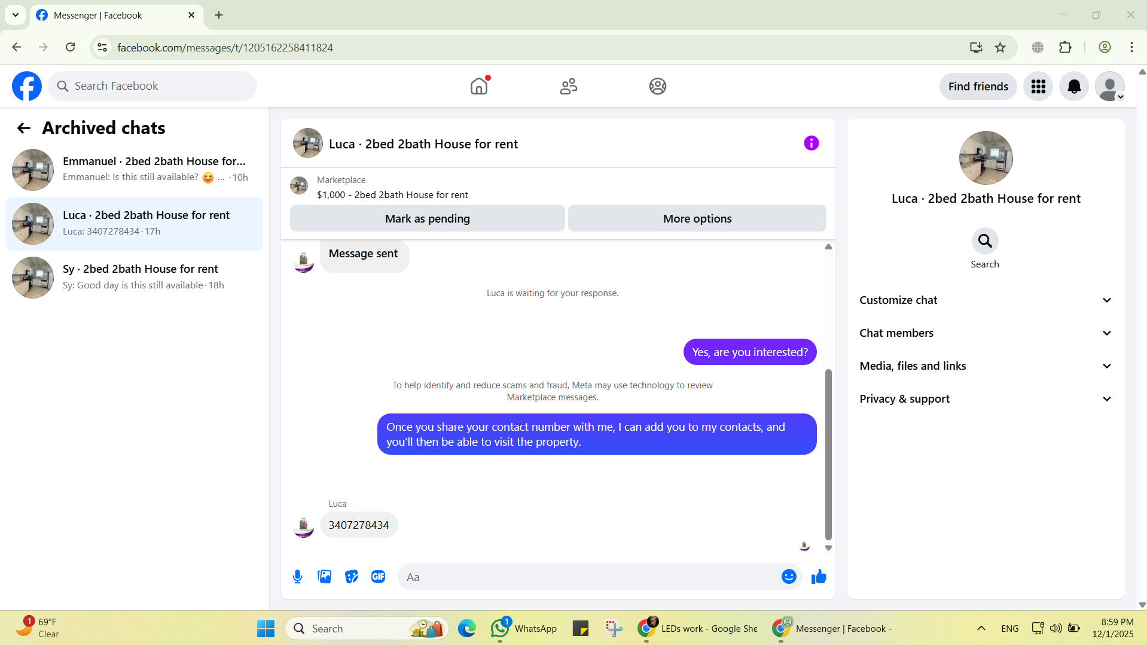The width and height of the screenshot is (1147, 645).
Task: Open the Sticky Notes taskbar icon
Action: click(x=580, y=628)
